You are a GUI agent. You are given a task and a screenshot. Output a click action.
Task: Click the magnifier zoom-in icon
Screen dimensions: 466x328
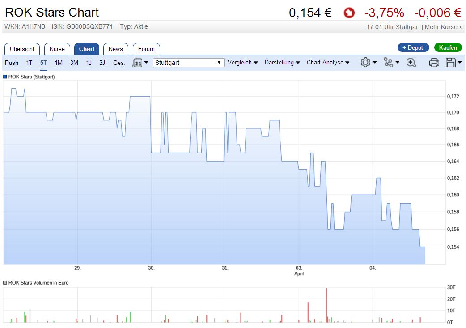pos(411,63)
